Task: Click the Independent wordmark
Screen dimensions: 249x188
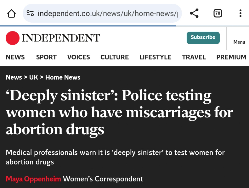Action: 61,38
